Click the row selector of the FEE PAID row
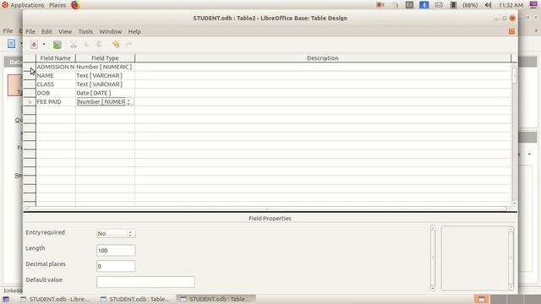541x304 pixels. (30, 101)
